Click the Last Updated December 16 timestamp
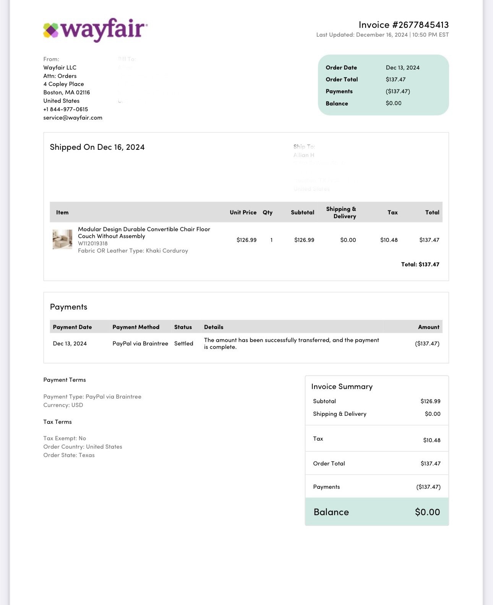Viewport: 493px width, 605px height. [383, 35]
